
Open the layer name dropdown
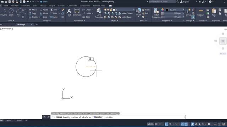134,10
